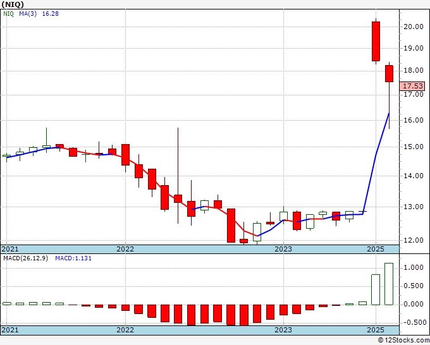Click 2025 on the MACD panel timeline
Image resolution: width=430 pixels, height=345 pixels.
coord(376,330)
